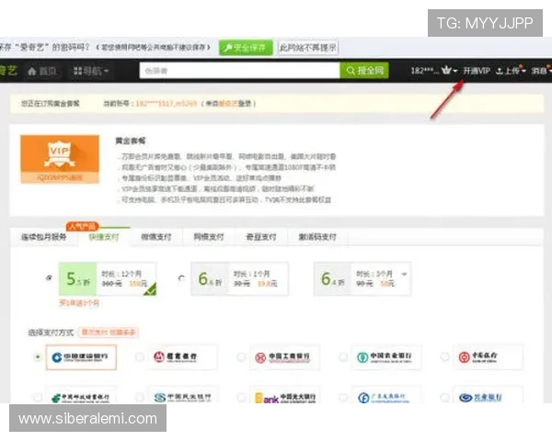Choose the 中国工商银行 bank logo
The image size is (552, 441).
point(284,357)
